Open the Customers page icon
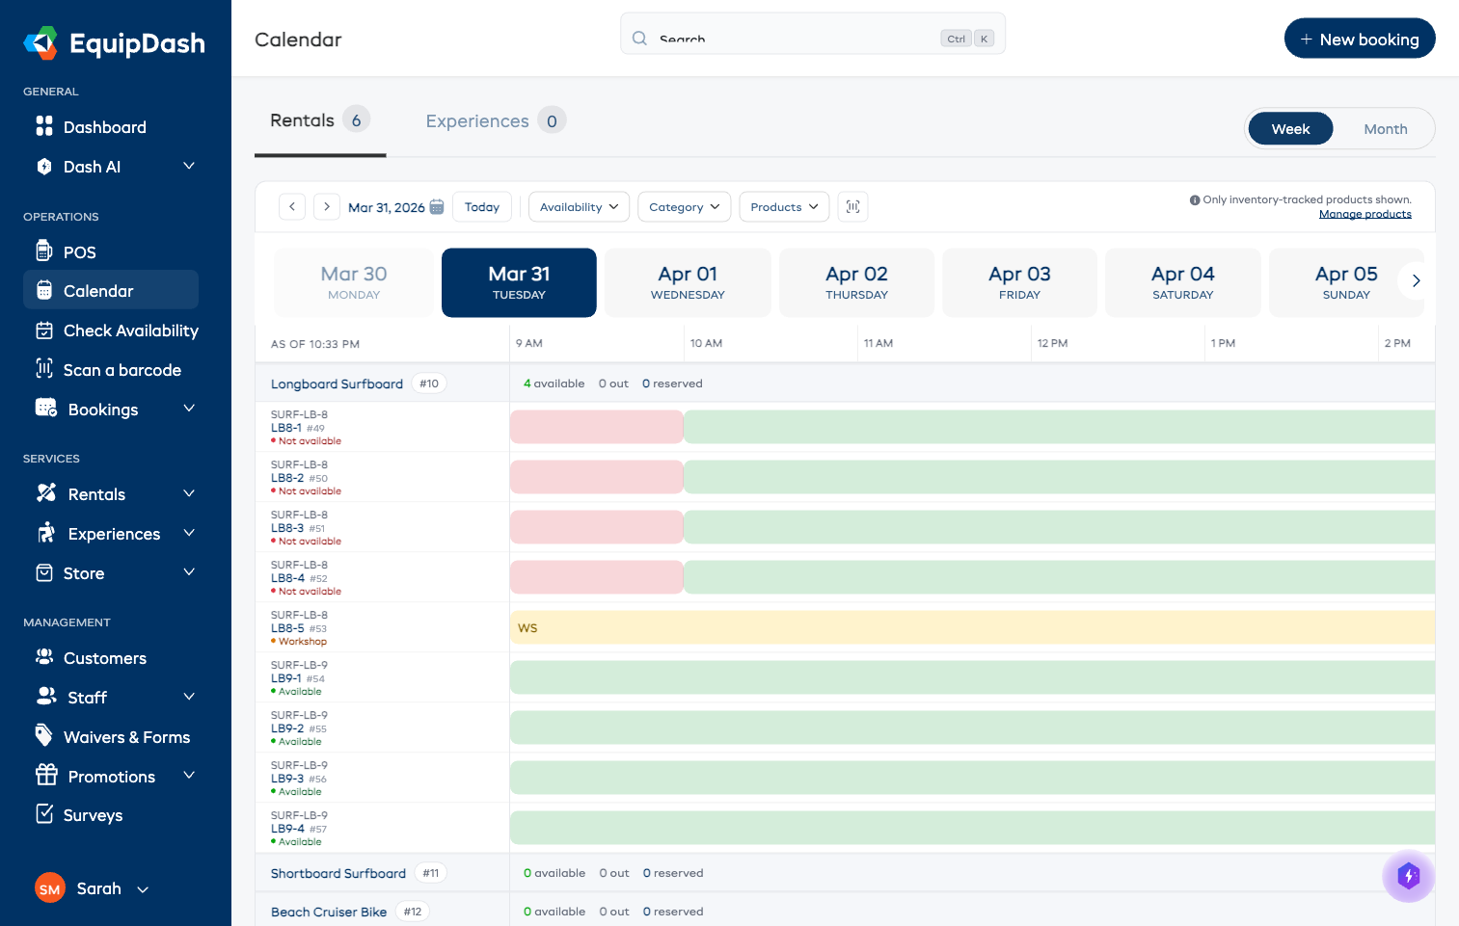The width and height of the screenshot is (1459, 926). click(44, 657)
